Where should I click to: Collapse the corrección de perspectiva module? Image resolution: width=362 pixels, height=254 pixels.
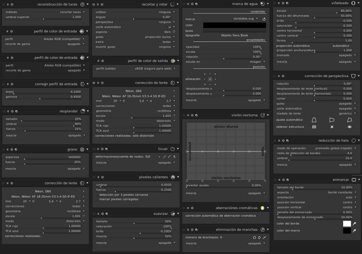(359, 76)
